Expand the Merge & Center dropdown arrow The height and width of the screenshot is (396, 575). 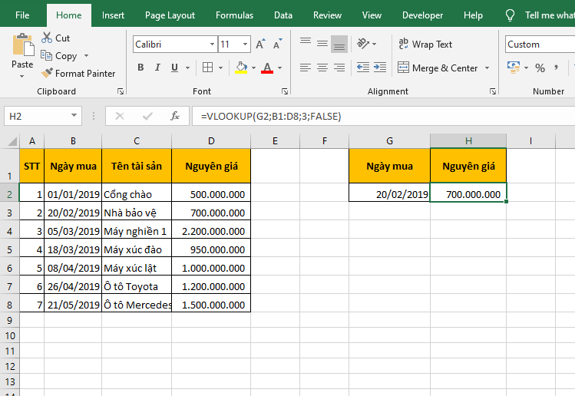tap(487, 68)
